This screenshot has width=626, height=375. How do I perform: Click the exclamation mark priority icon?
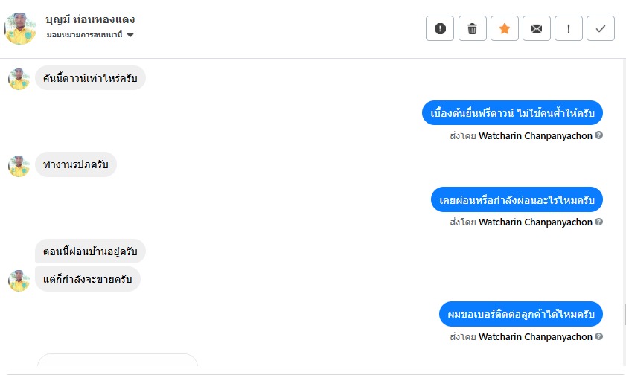pyautogui.click(x=569, y=29)
